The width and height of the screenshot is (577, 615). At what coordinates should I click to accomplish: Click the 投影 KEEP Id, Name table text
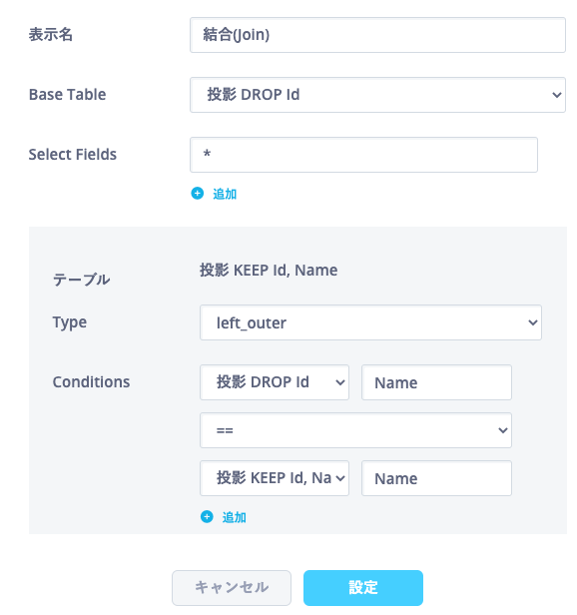pos(269,271)
